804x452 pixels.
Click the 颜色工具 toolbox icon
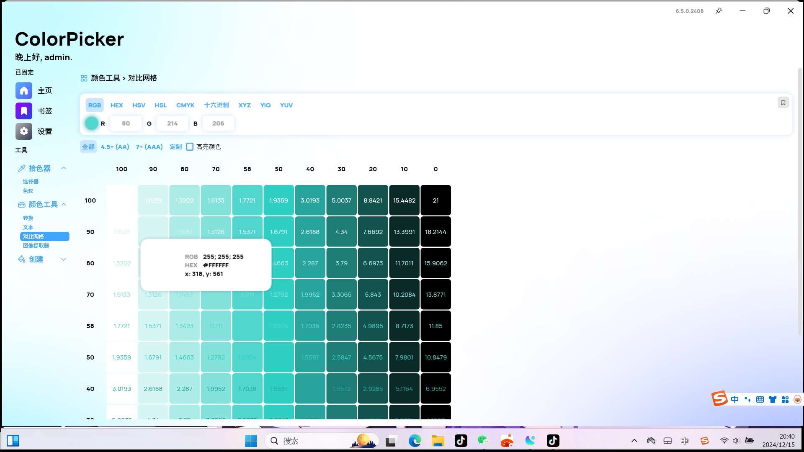[x=22, y=205]
